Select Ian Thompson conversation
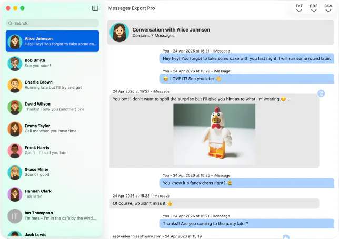339x239 pixels. 52,215
